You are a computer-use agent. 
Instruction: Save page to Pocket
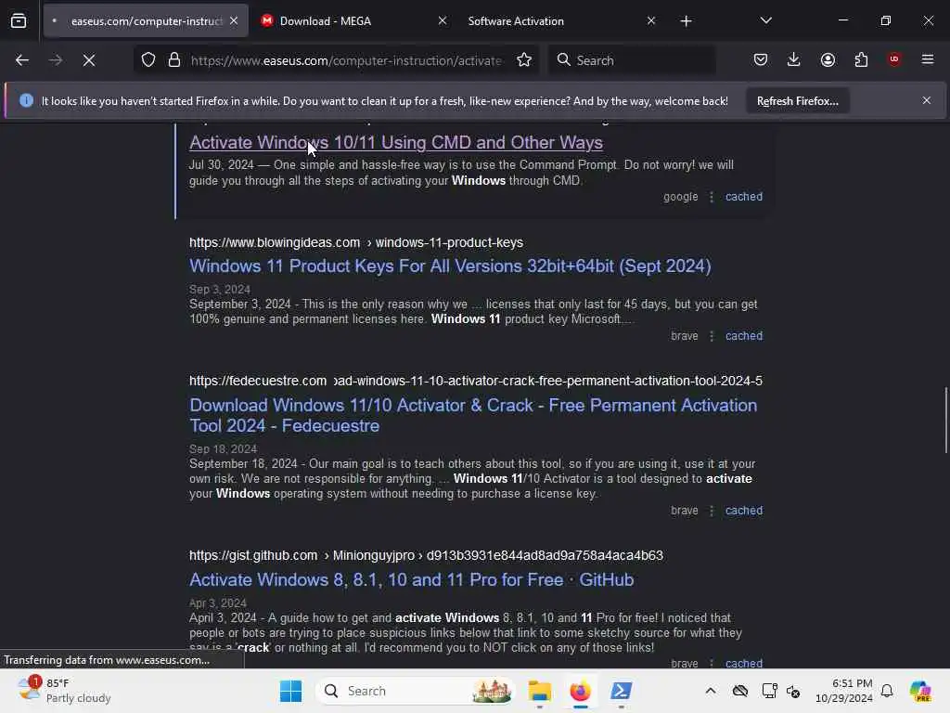(761, 59)
